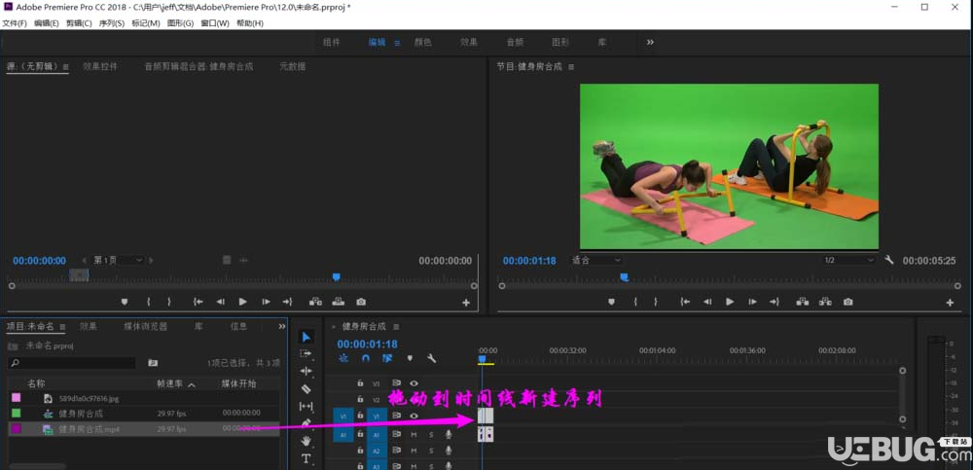Open Source monitor page dropdown 第1页
Image resolution: width=973 pixels, height=470 pixels.
[x=118, y=260]
